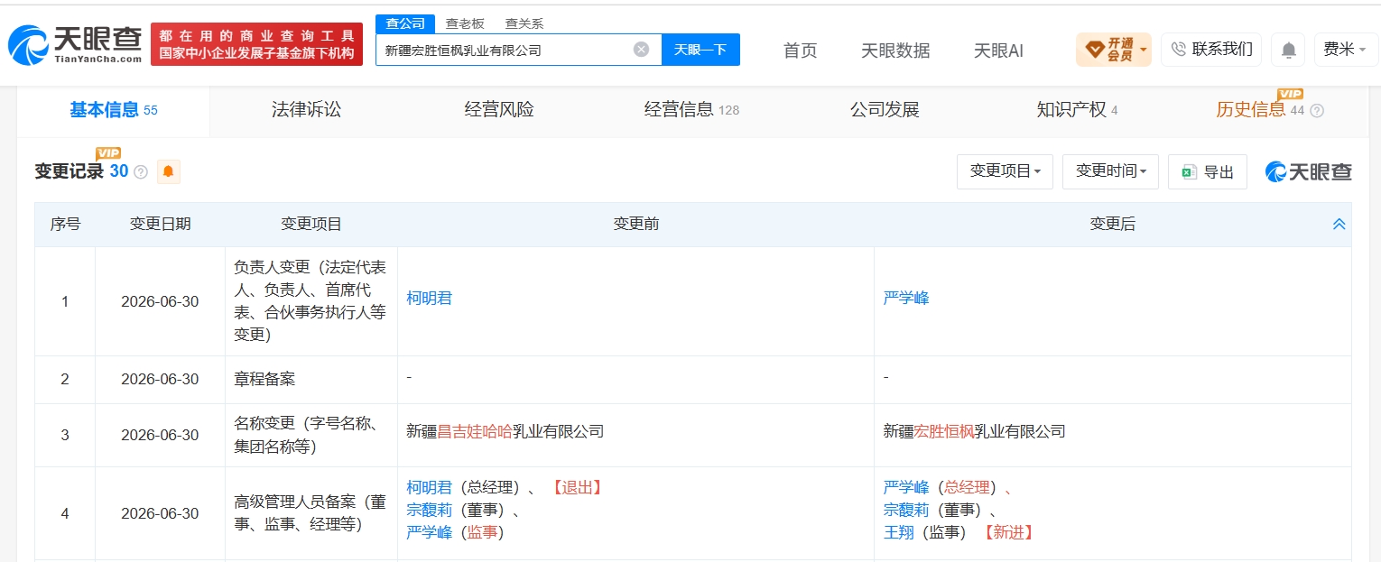Open the 变更项目 filter dropdown
Viewport: 1381px width, 562px height.
[1005, 171]
